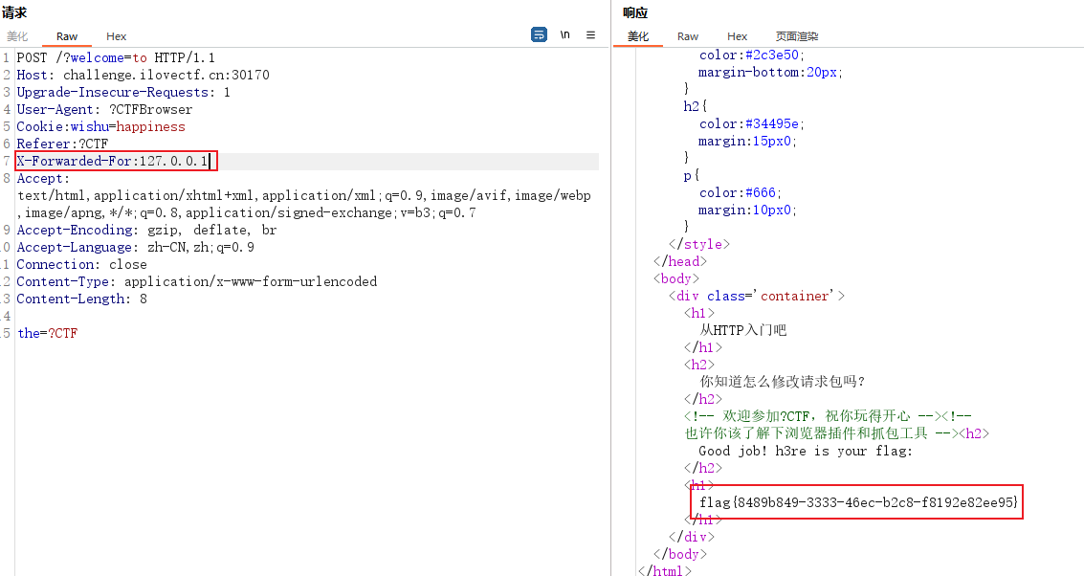Click the div class='container' tag line
This screenshot has width=1084, height=576.
point(756,296)
